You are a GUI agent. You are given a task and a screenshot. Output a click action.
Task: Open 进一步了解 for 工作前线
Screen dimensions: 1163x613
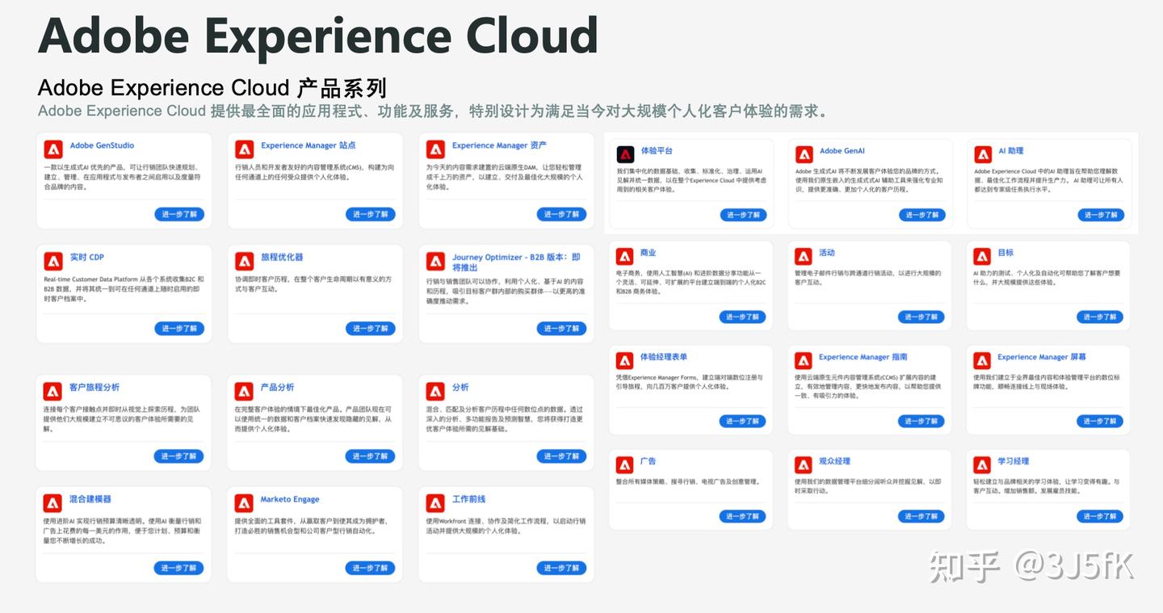(x=561, y=568)
